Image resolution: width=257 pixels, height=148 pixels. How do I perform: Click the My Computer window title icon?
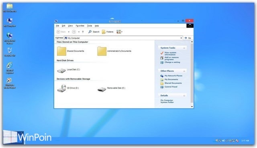[56, 21]
